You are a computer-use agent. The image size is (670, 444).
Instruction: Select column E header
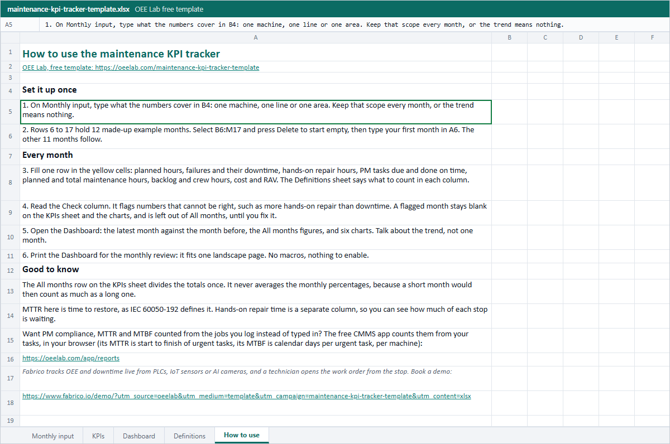point(616,37)
